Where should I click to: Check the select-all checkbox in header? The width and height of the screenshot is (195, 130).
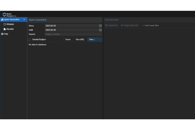point(29,40)
